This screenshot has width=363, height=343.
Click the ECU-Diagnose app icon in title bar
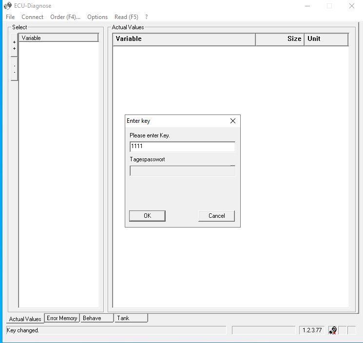click(x=8, y=6)
